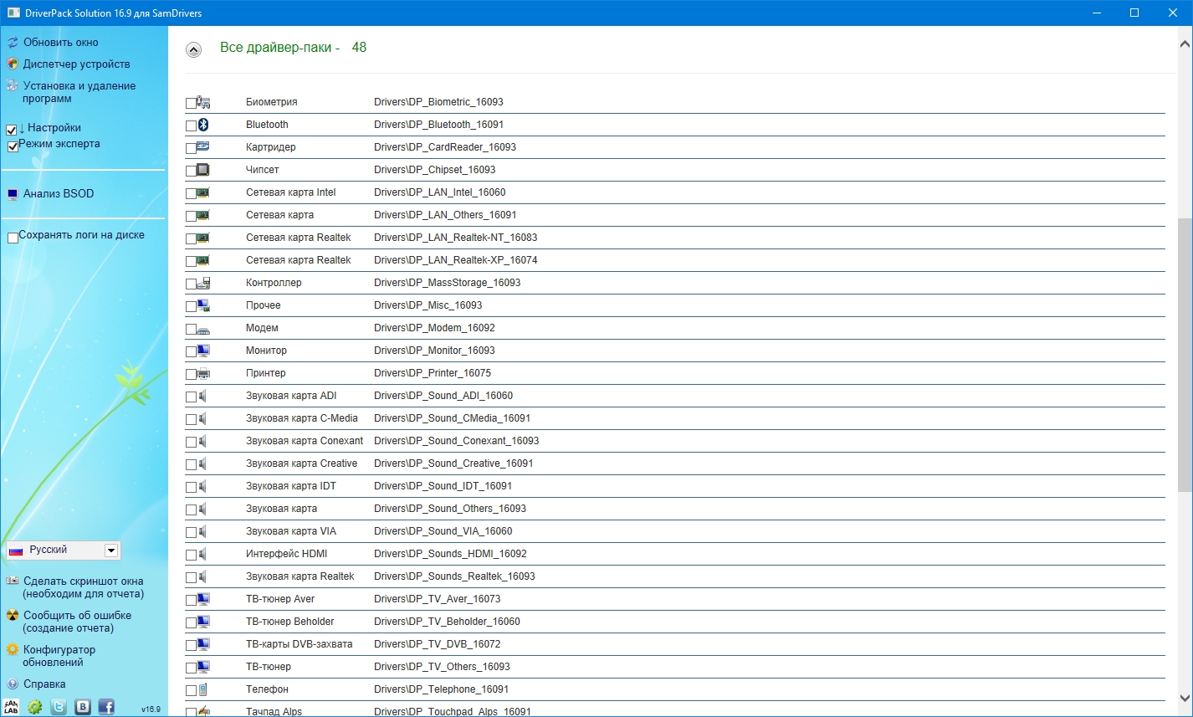Tick the Прочее driver pack checkbox
Image resolution: width=1193 pixels, height=717 pixels.
pos(191,306)
